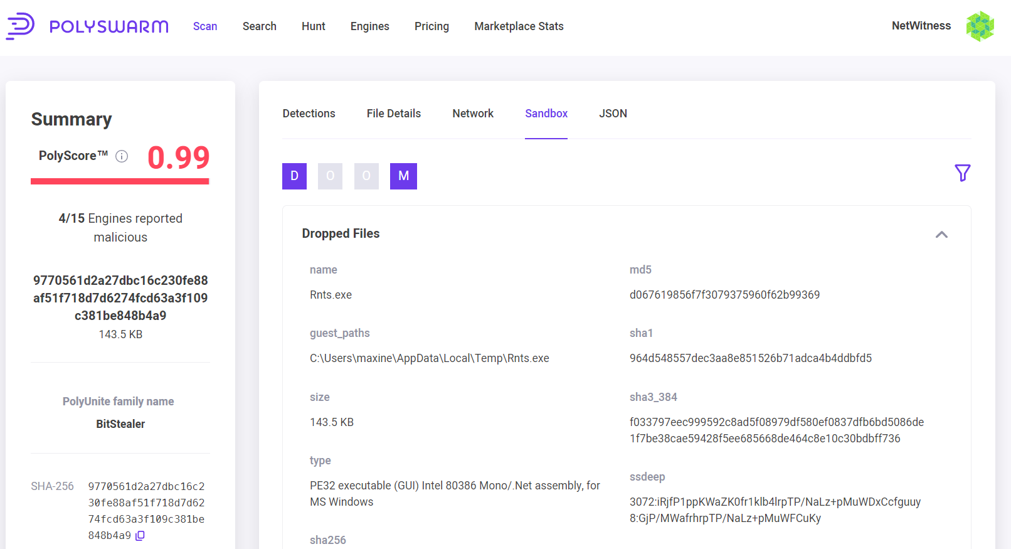Screen dimensions: 1011x549
Task: Open Marketplace Stats page
Action: click(519, 26)
